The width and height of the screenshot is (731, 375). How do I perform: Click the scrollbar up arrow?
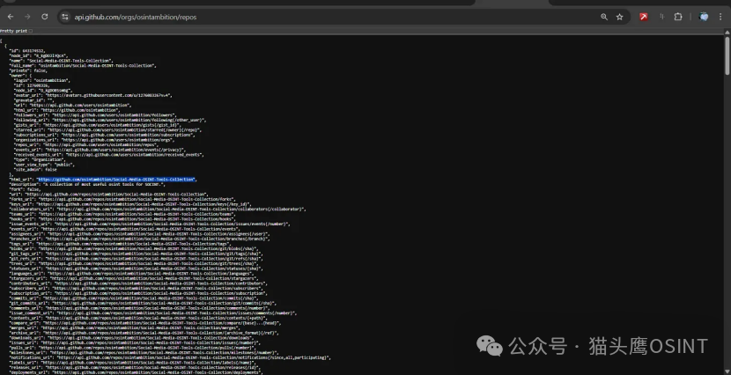pyautogui.click(x=727, y=33)
